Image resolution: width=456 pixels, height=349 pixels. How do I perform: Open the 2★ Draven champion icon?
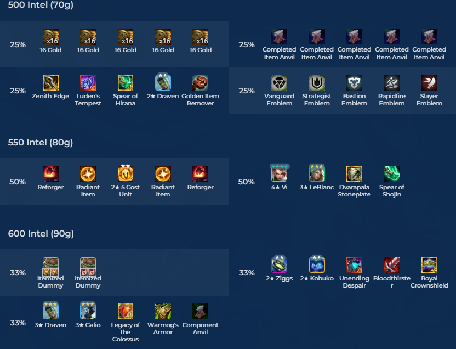click(163, 82)
